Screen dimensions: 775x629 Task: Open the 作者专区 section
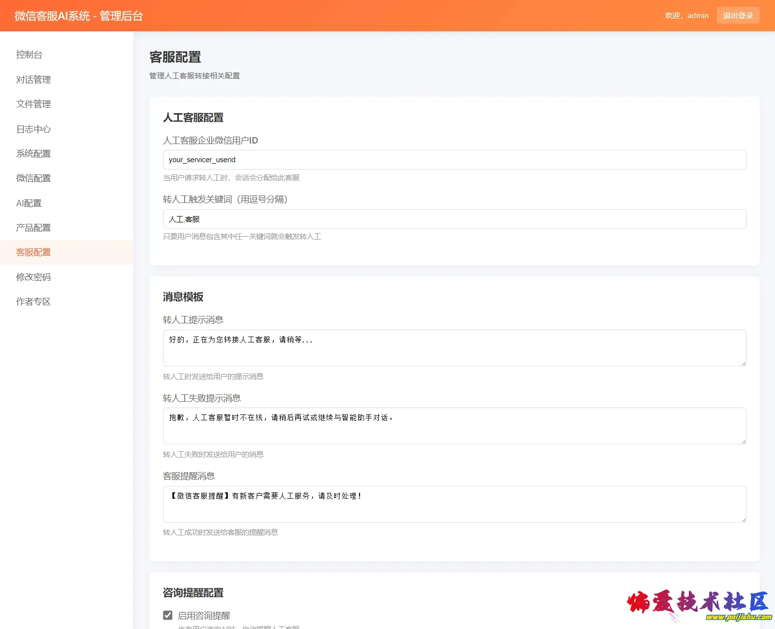[33, 301]
